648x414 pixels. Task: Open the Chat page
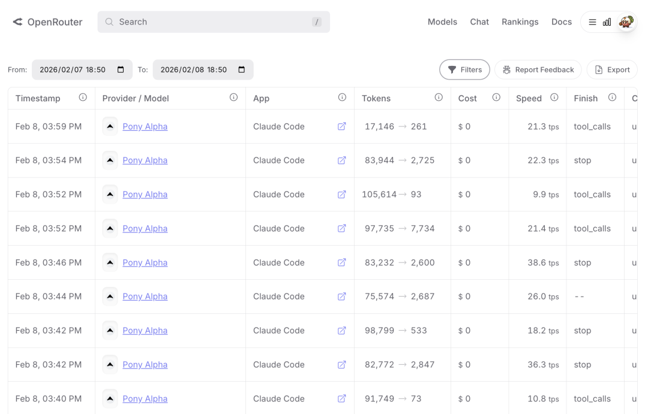(x=479, y=22)
